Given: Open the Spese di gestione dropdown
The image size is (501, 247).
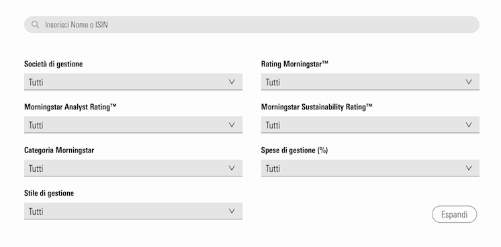Looking at the screenshot, I should point(370,168).
